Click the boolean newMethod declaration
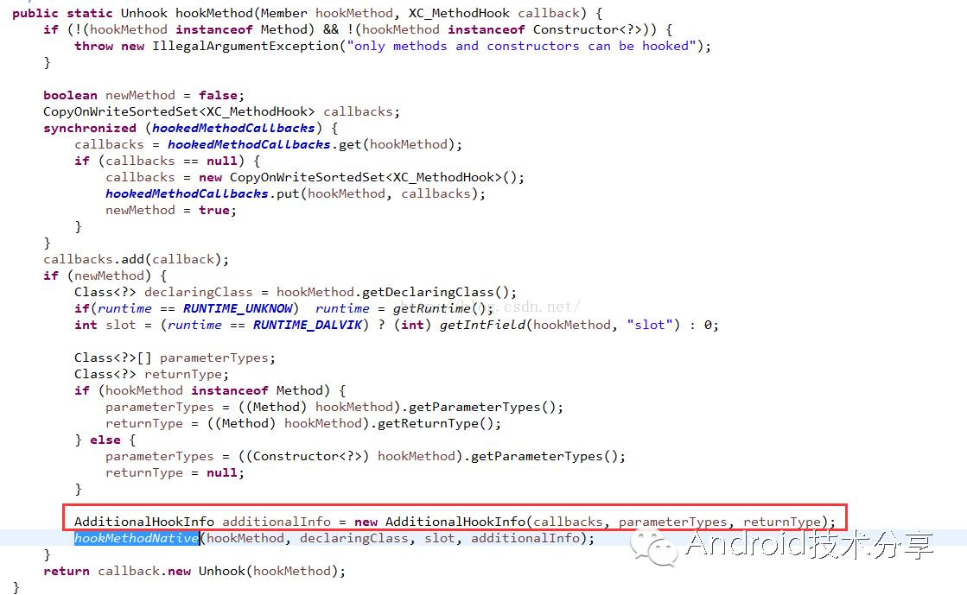The width and height of the screenshot is (967, 595). (143, 95)
